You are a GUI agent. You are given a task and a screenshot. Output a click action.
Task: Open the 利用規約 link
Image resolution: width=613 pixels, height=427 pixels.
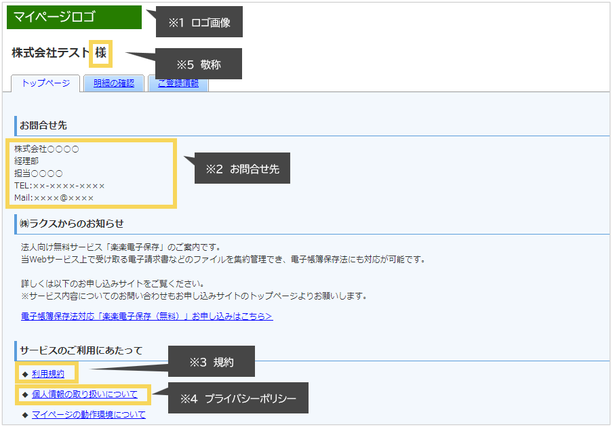(46, 373)
